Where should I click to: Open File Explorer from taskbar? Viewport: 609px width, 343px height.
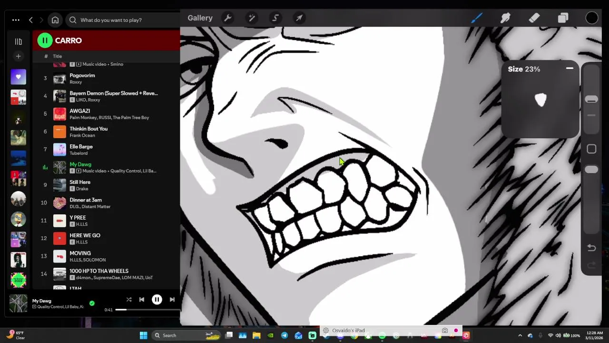256,335
